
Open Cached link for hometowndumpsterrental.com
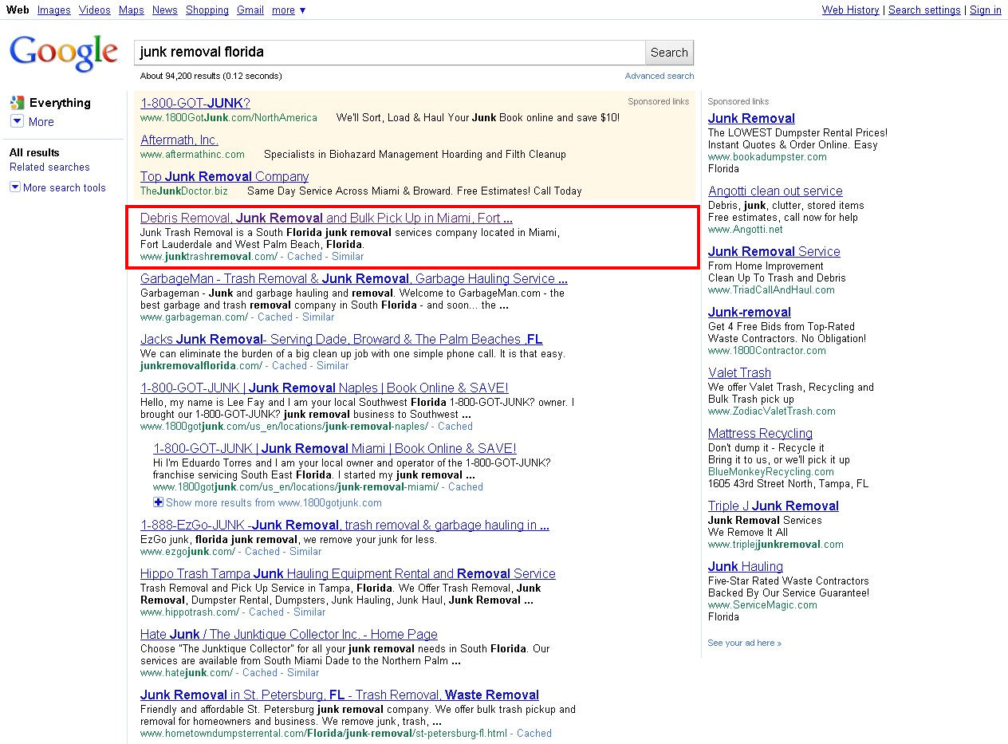coord(534,734)
